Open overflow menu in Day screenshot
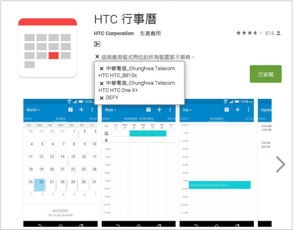This screenshot has width=293, height=230. 248,110
